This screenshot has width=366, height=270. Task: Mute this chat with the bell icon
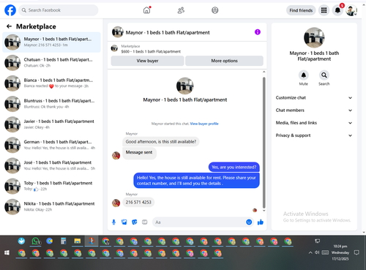click(304, 75)
